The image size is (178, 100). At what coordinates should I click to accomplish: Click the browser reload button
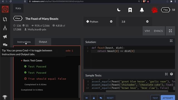[x=11, y=1]
